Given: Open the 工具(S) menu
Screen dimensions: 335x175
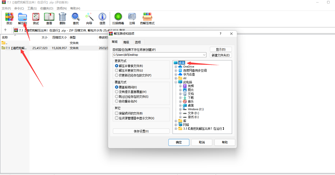Looking at the screenshot, I should pos(32,8).
